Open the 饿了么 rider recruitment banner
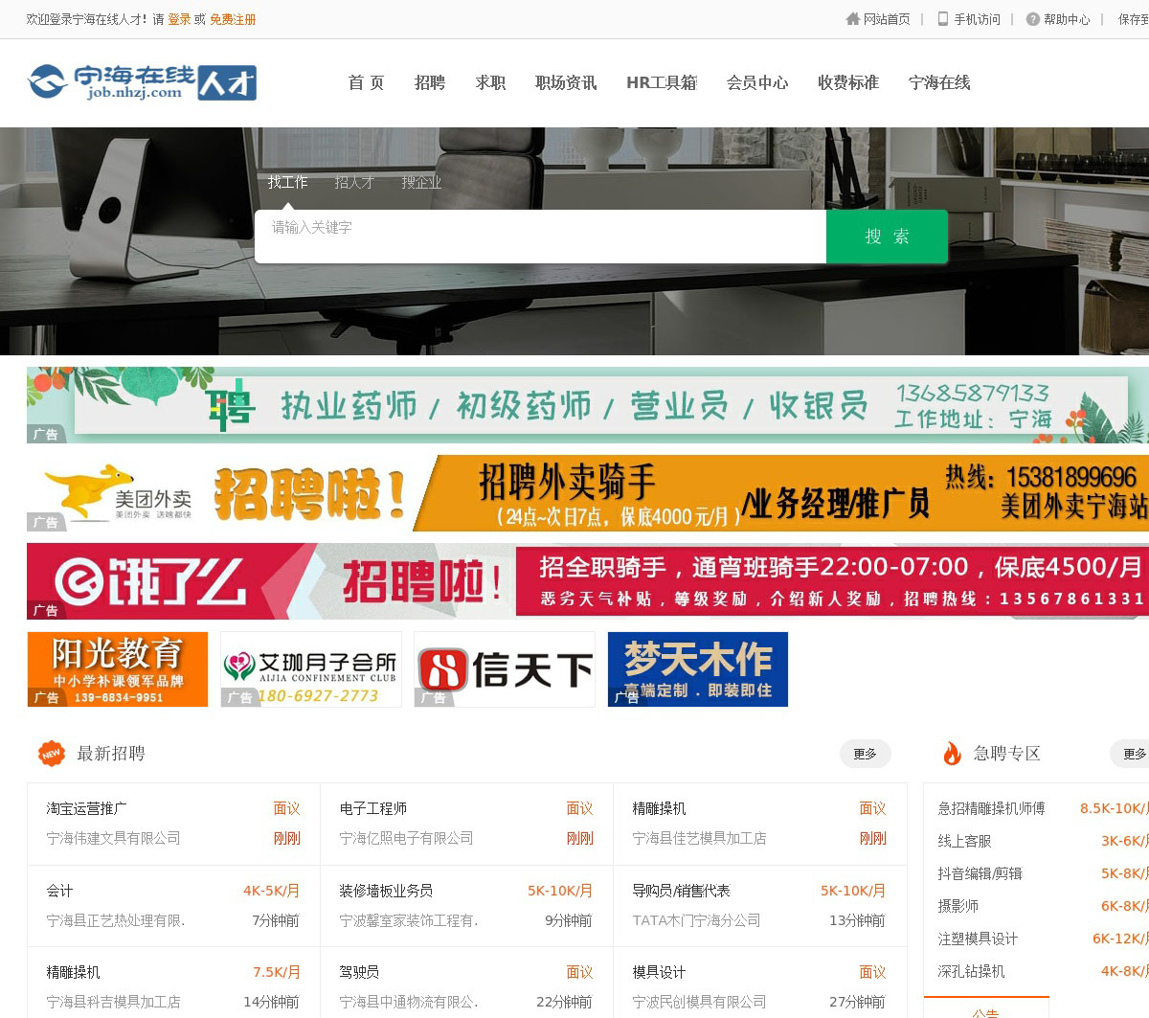Screen dimensions: 1149x1018 point(588,581)
